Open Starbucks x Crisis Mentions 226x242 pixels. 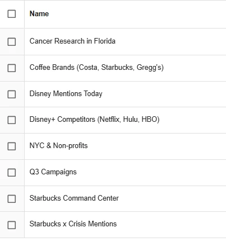click(x=73, y=224)
